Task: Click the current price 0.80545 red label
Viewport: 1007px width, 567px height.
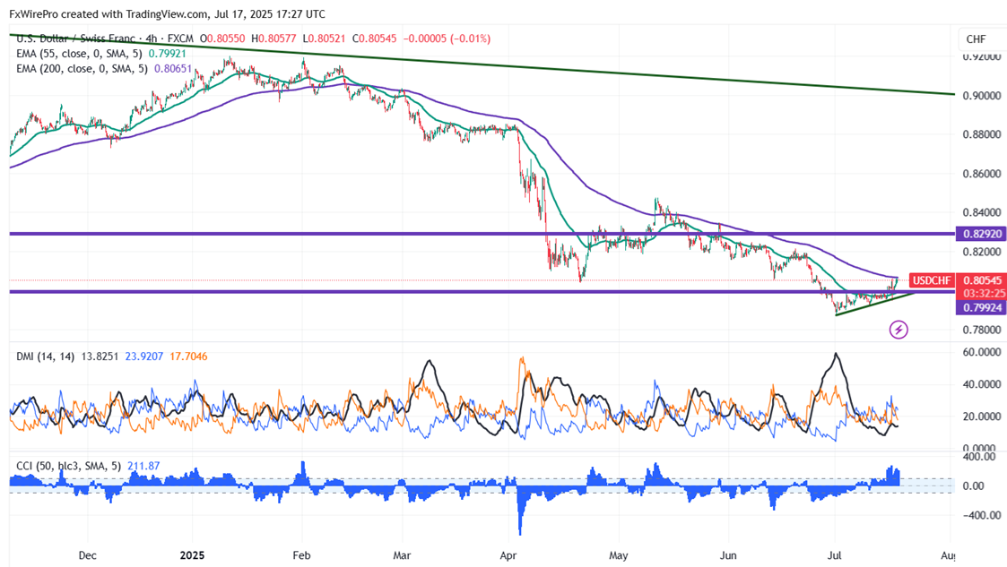Action: pos(981,280)
